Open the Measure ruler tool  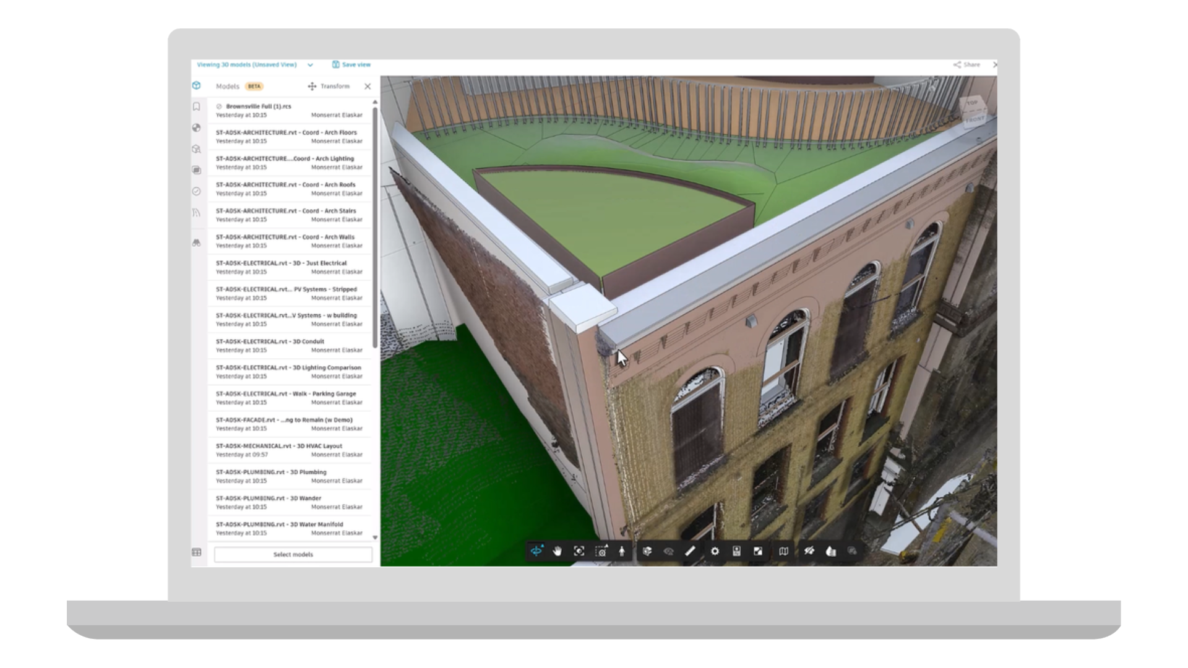coord(690,551)
